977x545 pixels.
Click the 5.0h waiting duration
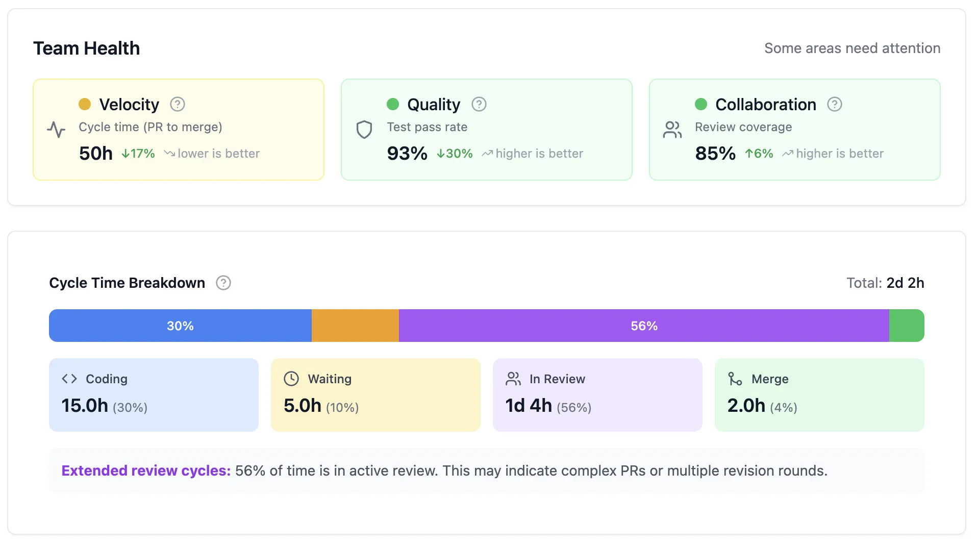tap(303, 406)
